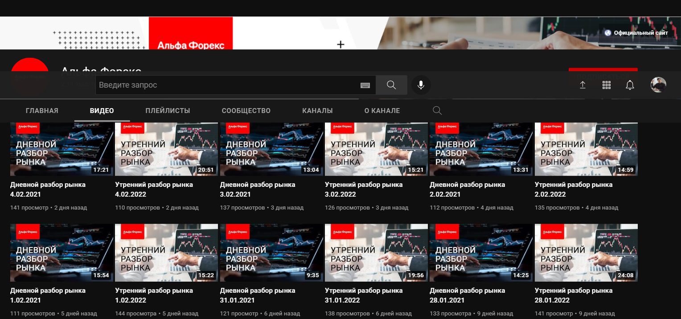
Task: Click title Утренний разбор рынка 1.02.2022
Action: (154, 295)
